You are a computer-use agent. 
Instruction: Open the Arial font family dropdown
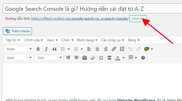coord(19,57)
